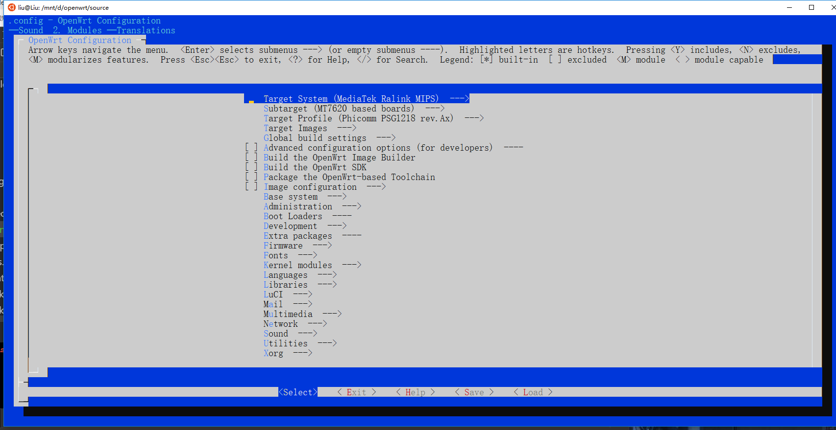836x430 pixels.
Task: Open Utilities submenu
Action: tap(300, 343)
